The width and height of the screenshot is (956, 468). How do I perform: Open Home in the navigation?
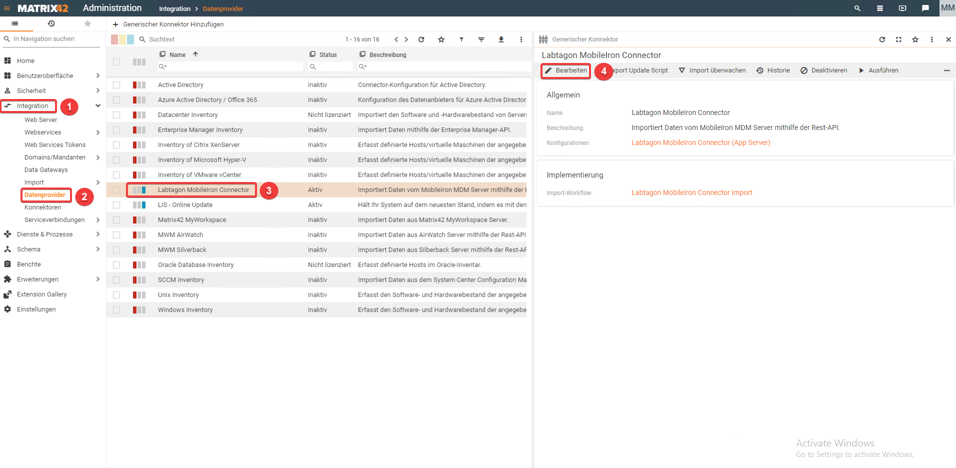pos(25,60)
